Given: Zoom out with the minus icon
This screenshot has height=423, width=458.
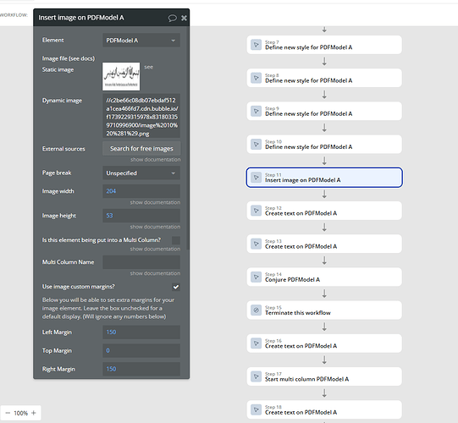Looking at the screenshot, I should point(8,413).
